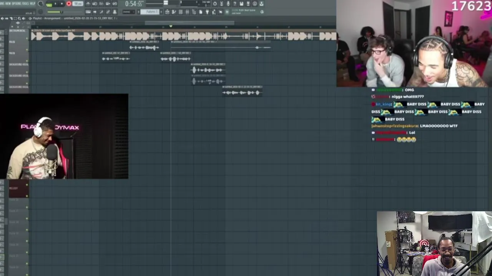This screenshot has height=276, width=492.
Task: Toggle Pat/Song mode button
Action: point(49,4)
